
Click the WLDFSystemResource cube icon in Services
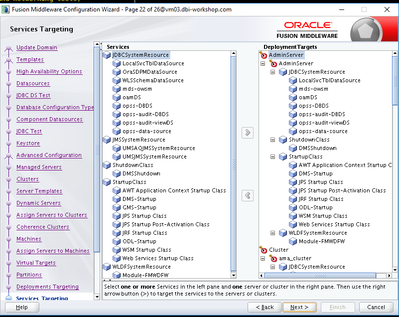pyautogui.click(x=107, y=267)
